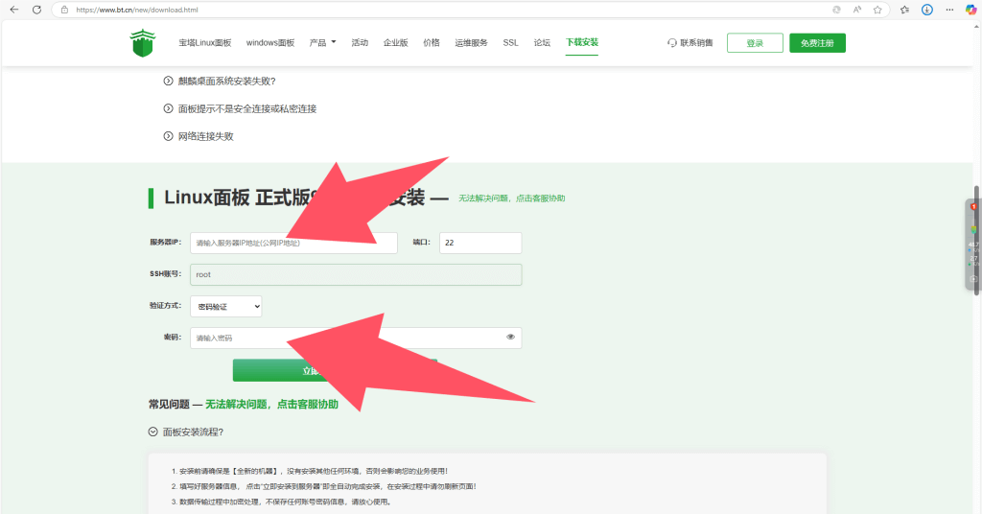Click the site lock icon in address bar
Image resolution: width=982 pixels, height=514 pixels.
(x=64, y=10)
